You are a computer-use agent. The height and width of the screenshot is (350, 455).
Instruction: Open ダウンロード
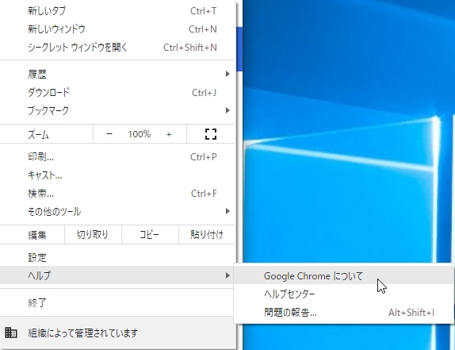(117, 92)
